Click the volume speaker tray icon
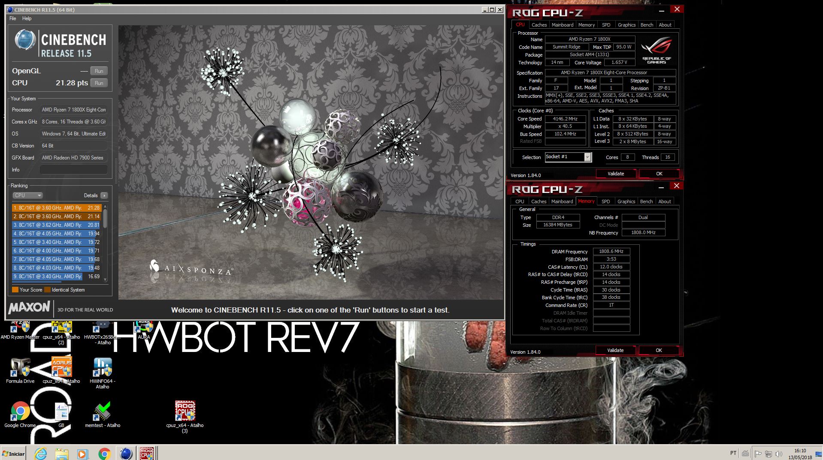This screenshot has width=823, height=460. [779, 454]
